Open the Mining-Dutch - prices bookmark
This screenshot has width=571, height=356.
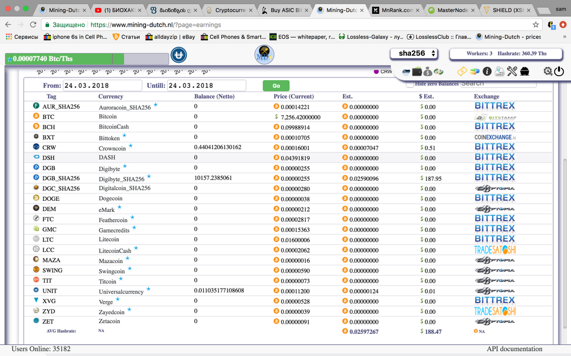[x=508, y=37]
